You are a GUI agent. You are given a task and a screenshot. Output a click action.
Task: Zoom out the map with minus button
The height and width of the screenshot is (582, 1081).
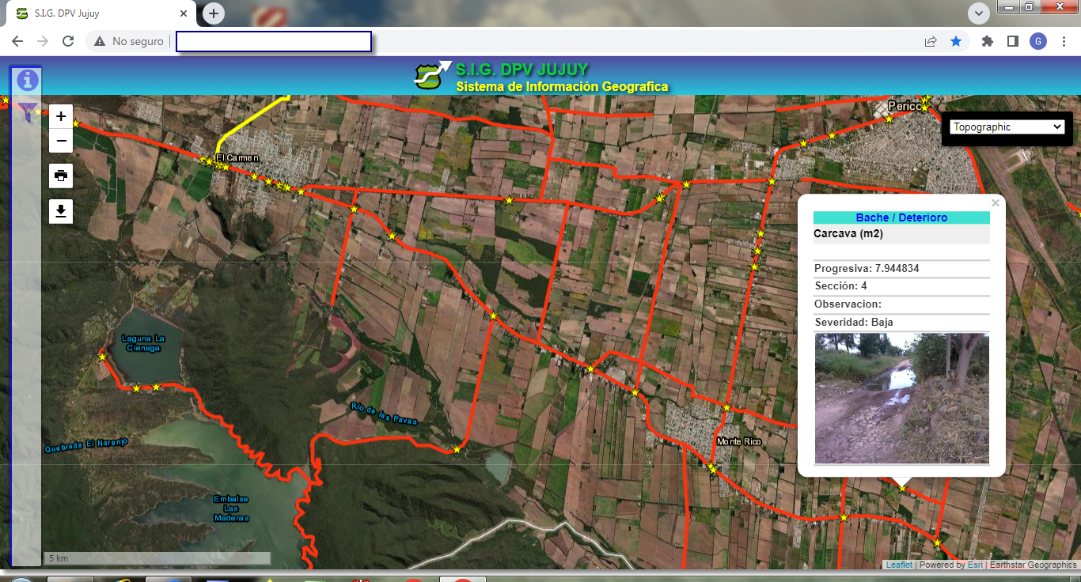(61, 141)
